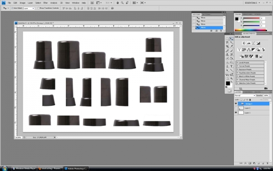
Task: Add an Exposure adjustment
Action: [x=258, y=43]
